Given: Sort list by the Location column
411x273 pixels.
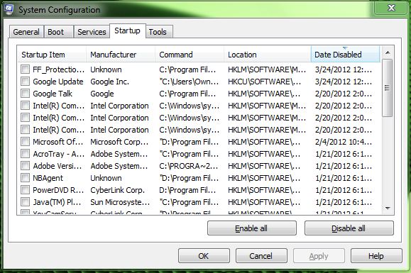Looking at the screenshot, I should click(x=268, y=55).
